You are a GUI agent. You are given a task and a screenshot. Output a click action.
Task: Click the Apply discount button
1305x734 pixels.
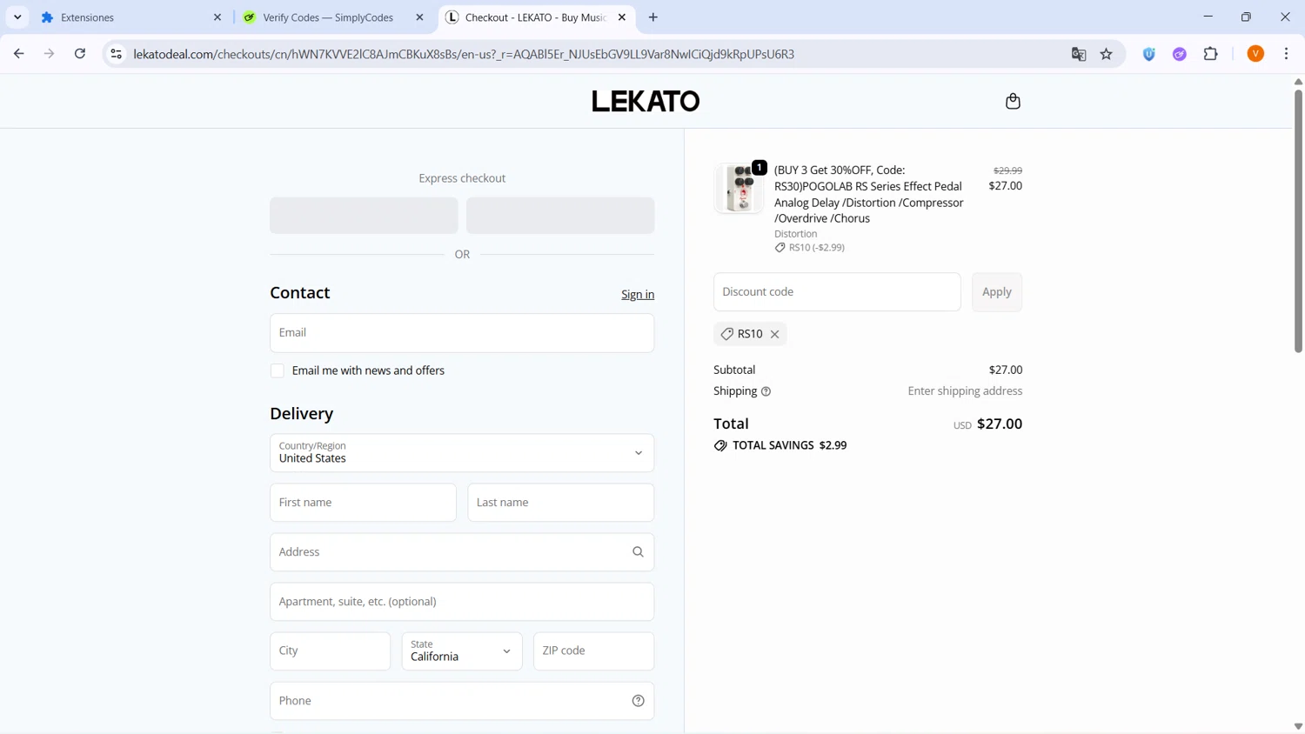[997, 292]
